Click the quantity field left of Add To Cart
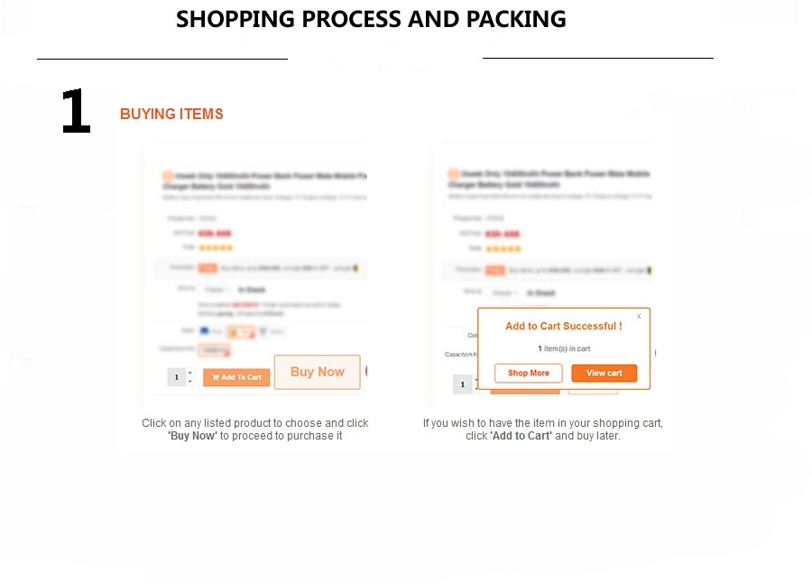This screenshot has width=812, height=583. [x=177, y=377]
